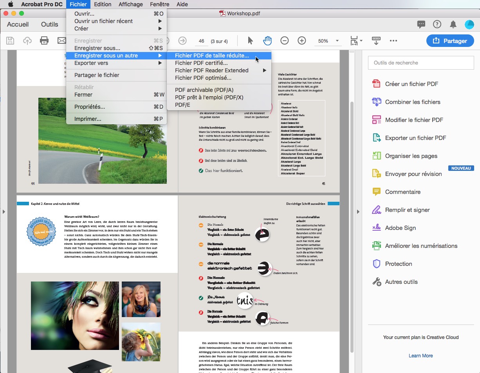Image resolution: width=480 pixels, height=373 pixels.
Task: Click the Learn More link
Action: (x=421, y=355)
